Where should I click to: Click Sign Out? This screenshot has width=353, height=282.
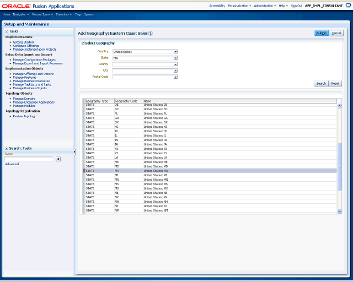(297, 6)
